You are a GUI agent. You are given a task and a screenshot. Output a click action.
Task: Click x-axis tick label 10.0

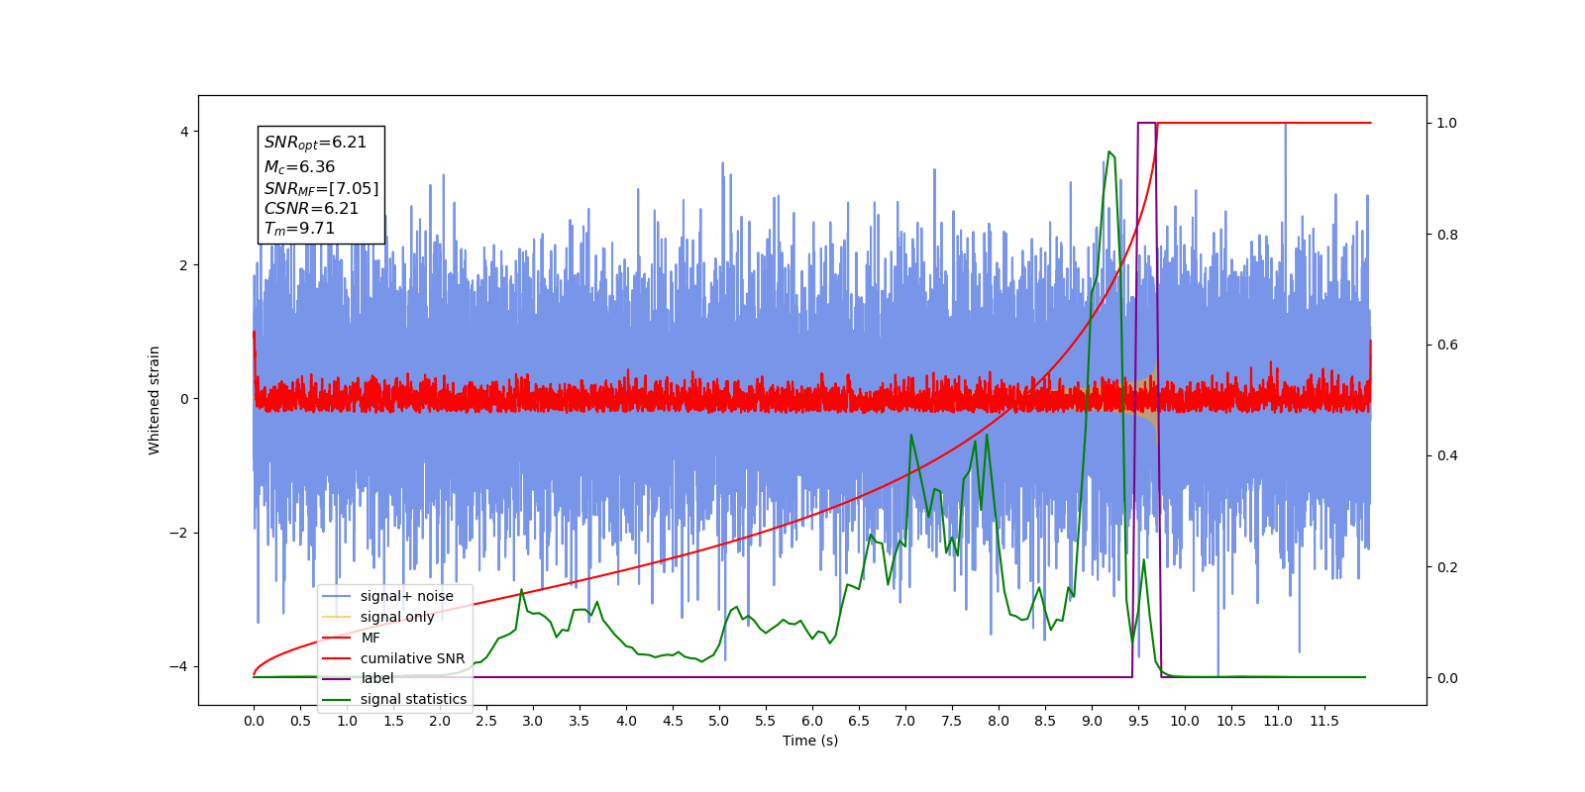[x=1185, y=721]
